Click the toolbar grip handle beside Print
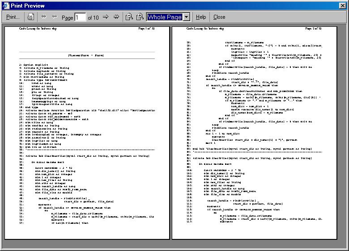 [x=2, y=17]
